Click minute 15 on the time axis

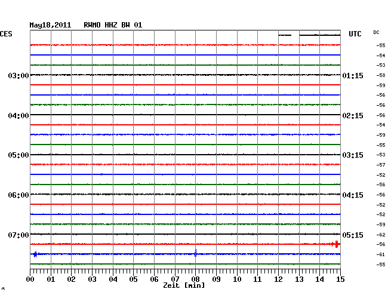point(340,279)
